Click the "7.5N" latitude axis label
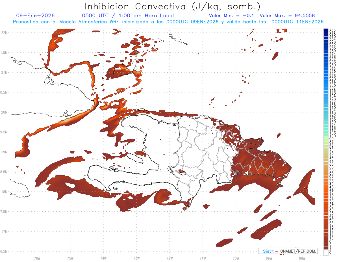 [4, 212]
